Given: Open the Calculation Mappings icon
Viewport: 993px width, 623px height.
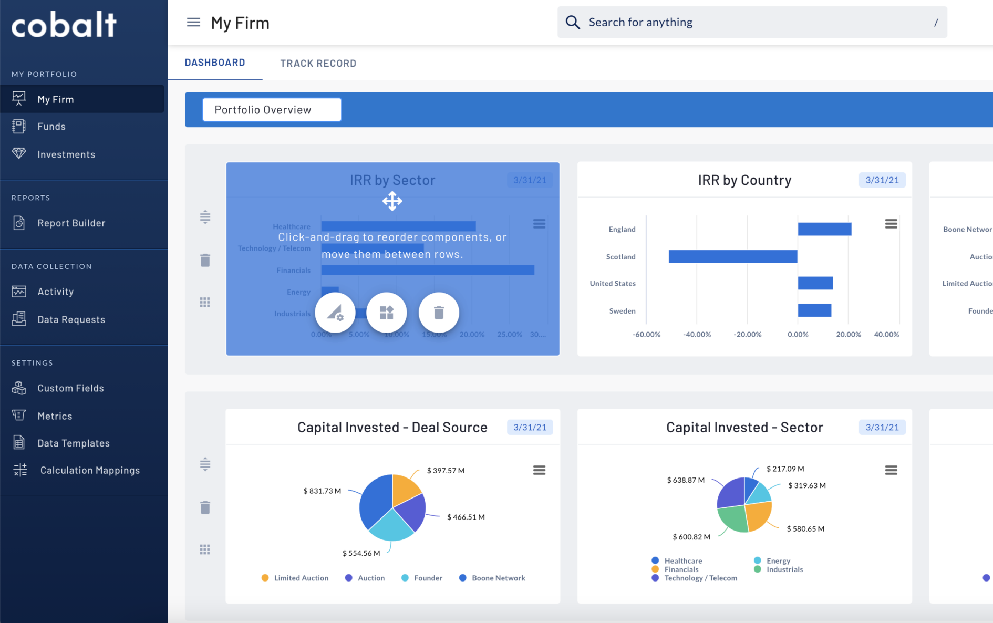Looking at the screenshot, I should 20,470.
